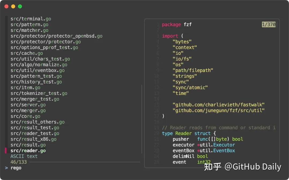The height and width of the screenshot is (180, 289).
Task: Choose src/tokenizer_test.go result
Action: click(x=39, y=93)
